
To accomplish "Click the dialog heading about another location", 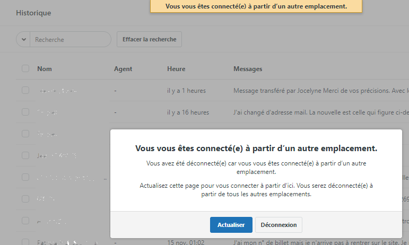I will (x=256, y=148).
